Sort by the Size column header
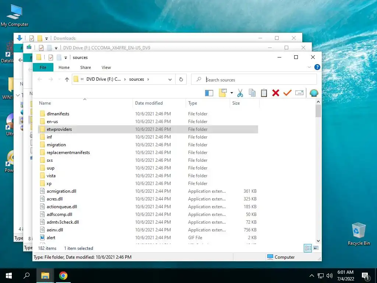Viewport: 377px width, 283px height. (244, 103)
